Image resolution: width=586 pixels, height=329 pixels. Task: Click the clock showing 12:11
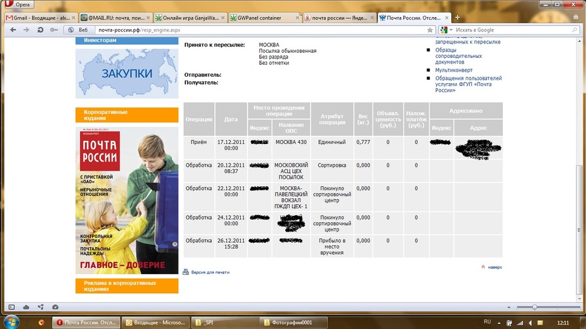(x=563, y=323)
